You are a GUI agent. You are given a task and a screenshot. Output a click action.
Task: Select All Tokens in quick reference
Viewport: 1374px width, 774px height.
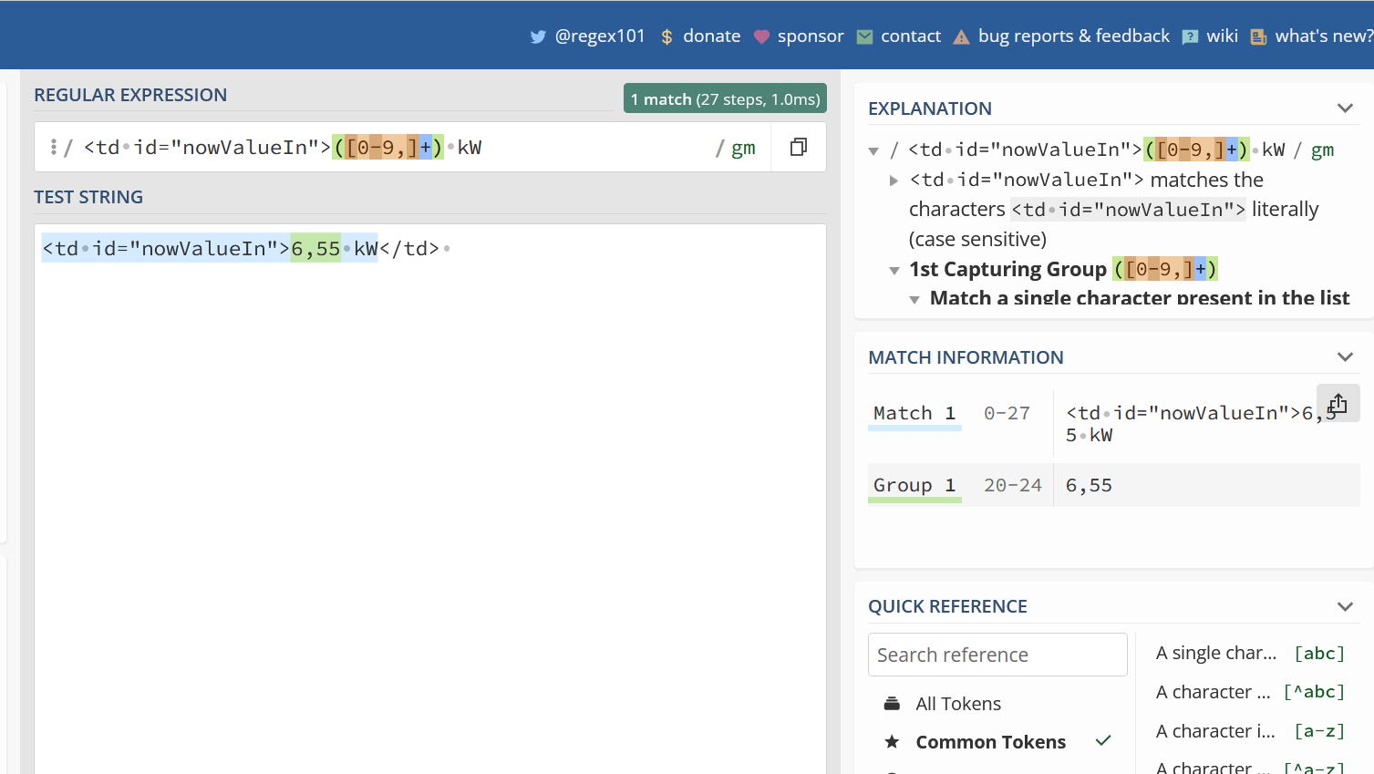(x=957, y=704)
